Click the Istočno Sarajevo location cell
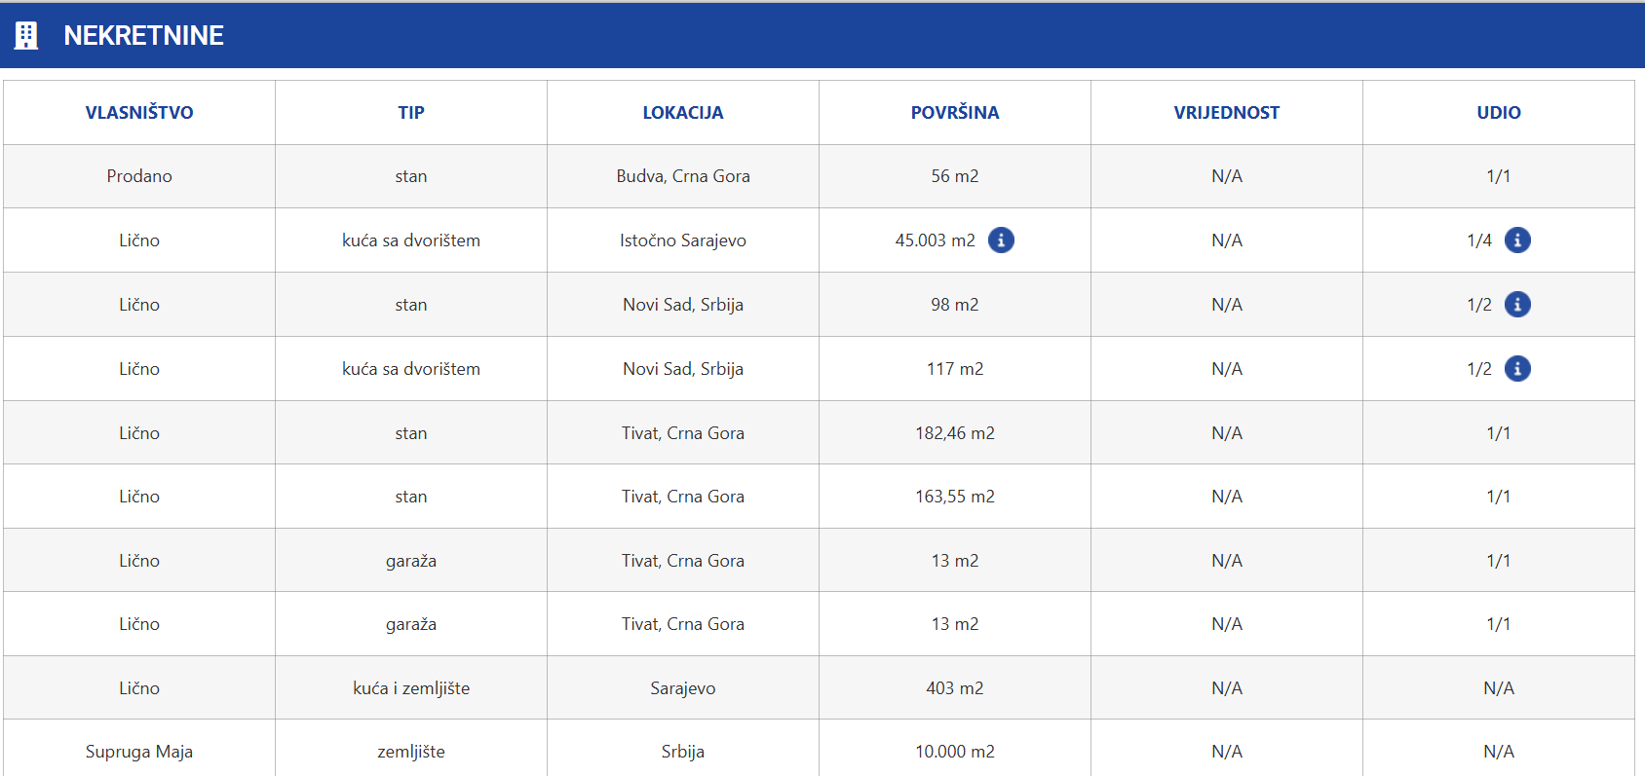The width and height of the screenshot is (1645, 776). click(x=683, y=240)
